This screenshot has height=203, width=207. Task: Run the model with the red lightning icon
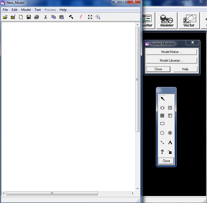click(81, 17)
